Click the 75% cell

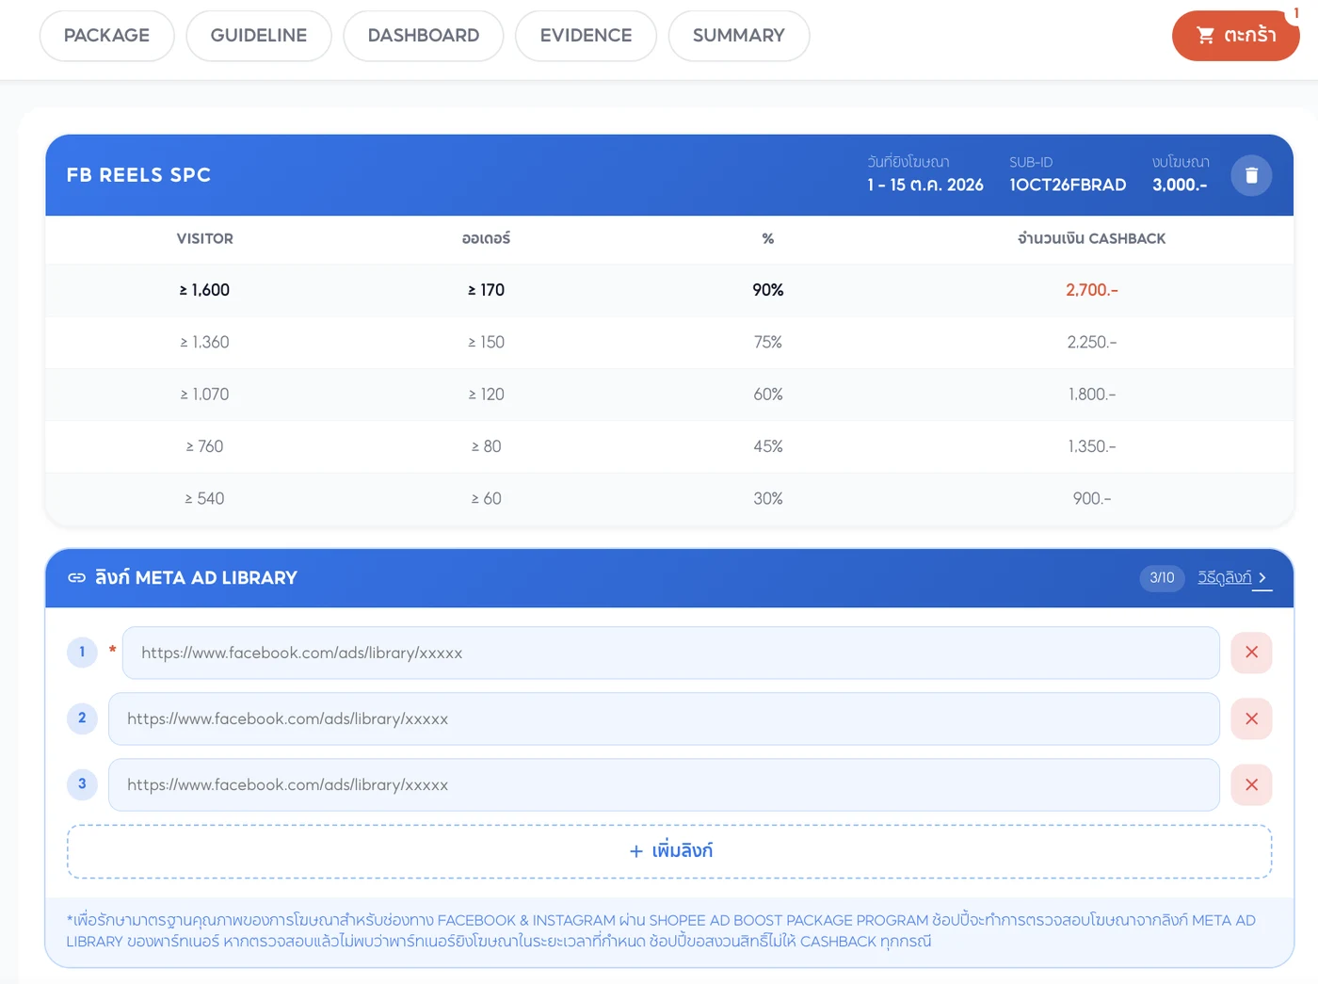tap(768, 342)
